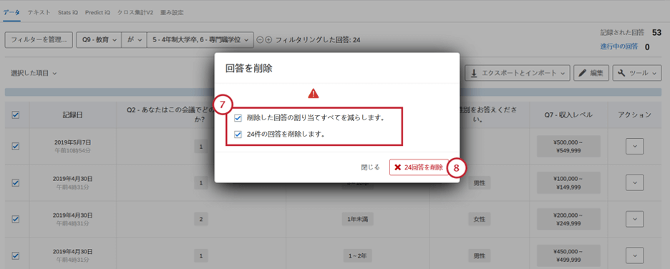The image size is (670, 269).
Task: Click the フィルターを管理 button
Action: click(x=39, y=40)
